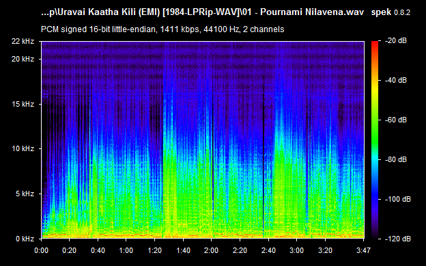Select the 15 kHz frequency label
The width and height of the screenshot is (426, 266).
point(23,104)
